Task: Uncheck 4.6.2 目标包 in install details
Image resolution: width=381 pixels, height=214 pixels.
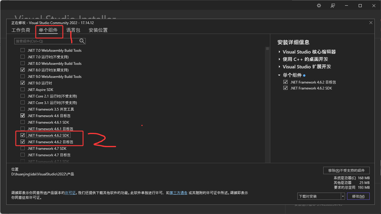Action: tap(285, 82)
